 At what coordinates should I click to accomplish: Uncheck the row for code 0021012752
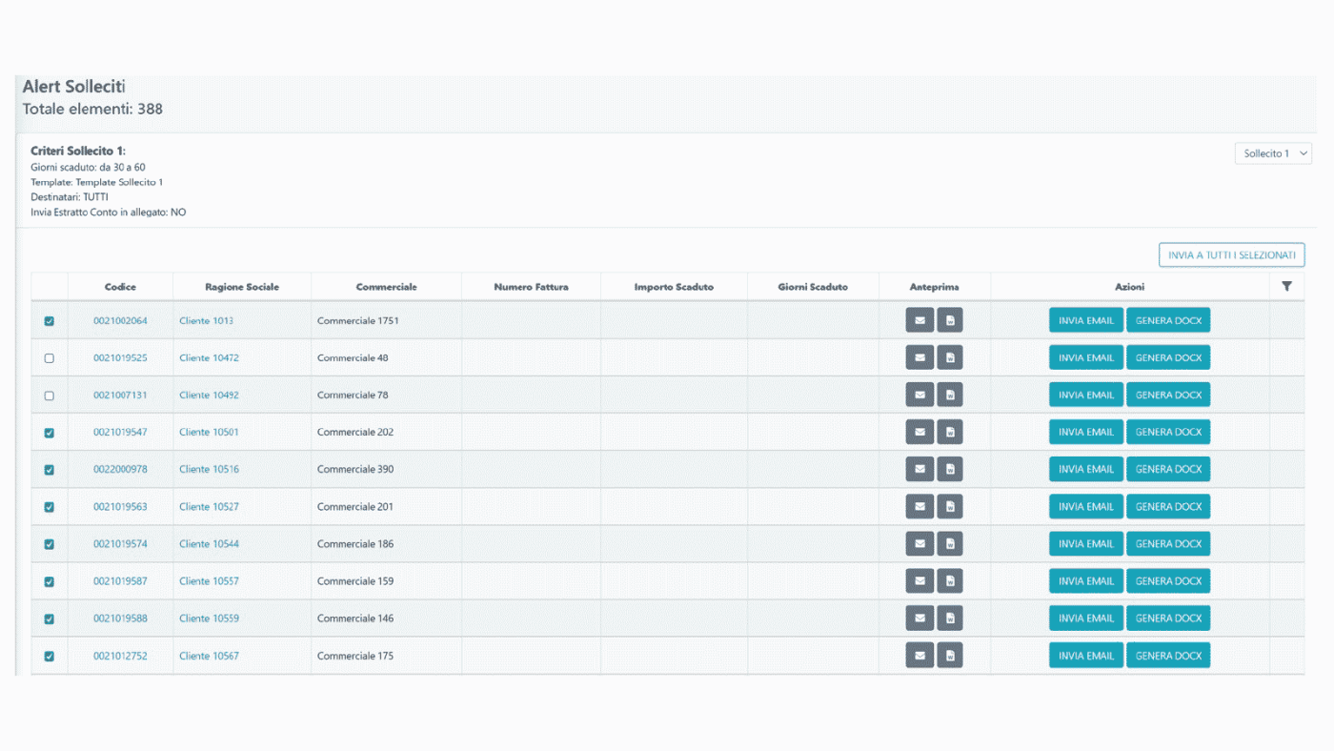click(x=50, y=656)
